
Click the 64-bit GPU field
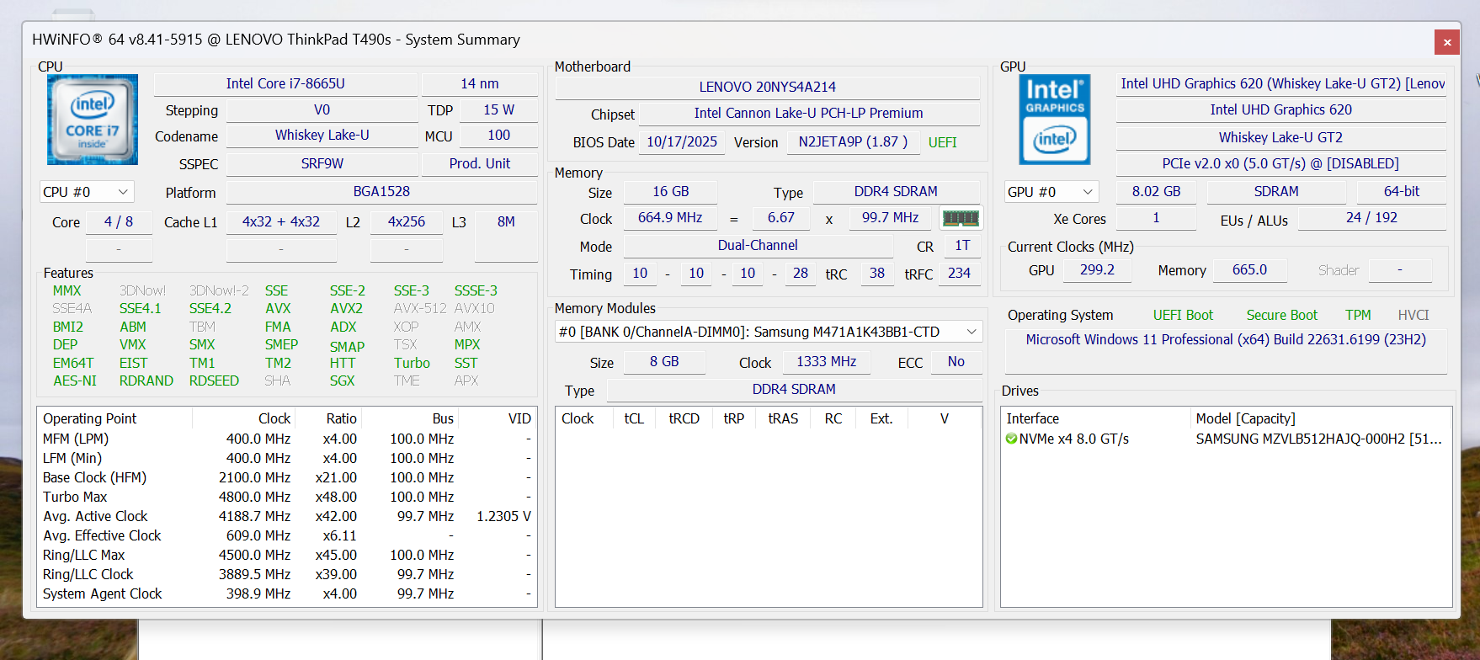click(1402, 191)
